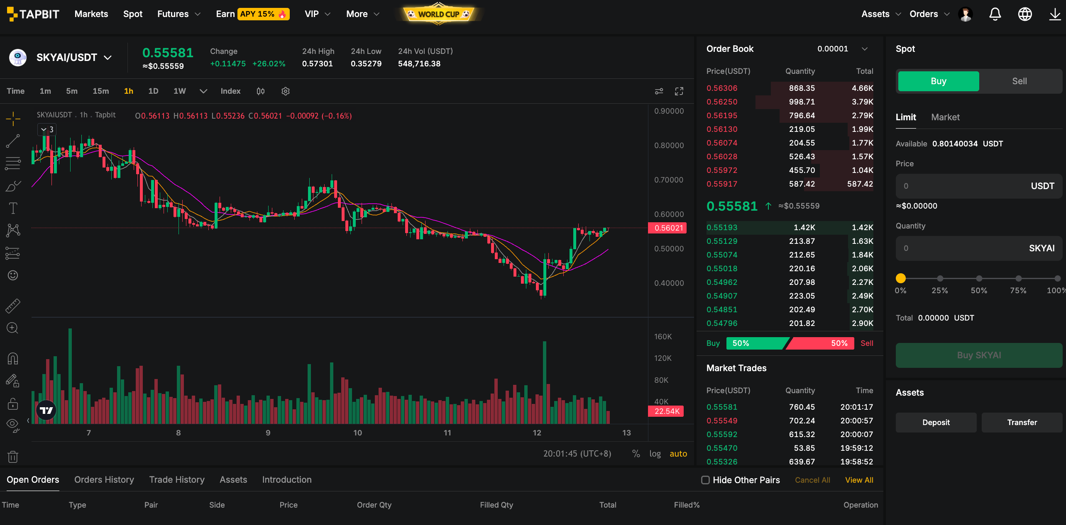This screenshot has width=1066, height=525.
Task: Open the candlestick chart type selector
Action: point(261,91)
